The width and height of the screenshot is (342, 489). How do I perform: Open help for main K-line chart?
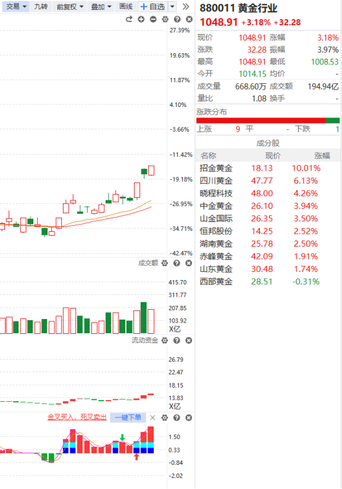pyautogui.click(x=177, y=19)
